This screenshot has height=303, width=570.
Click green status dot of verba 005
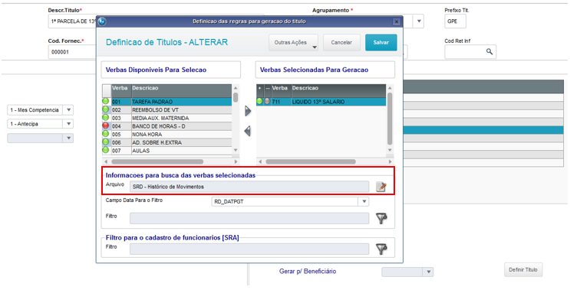(x=106, y=134)
